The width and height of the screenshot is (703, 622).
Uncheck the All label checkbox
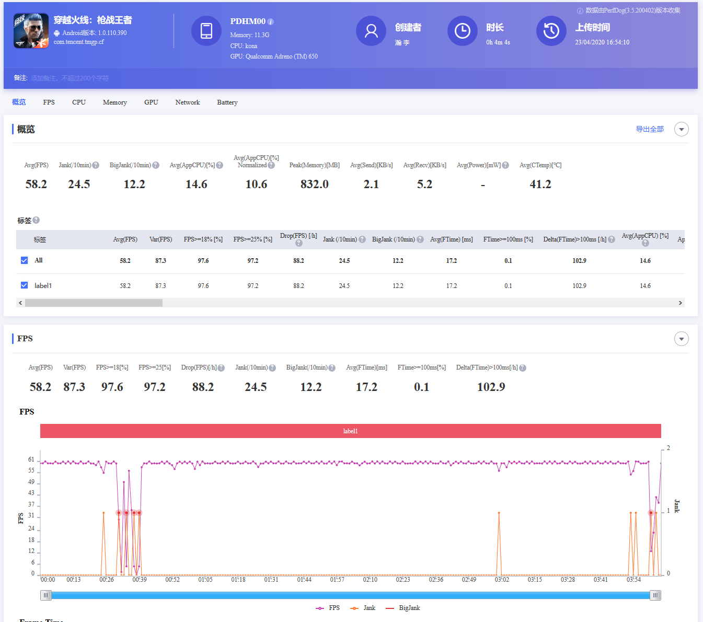pos(24,260)
